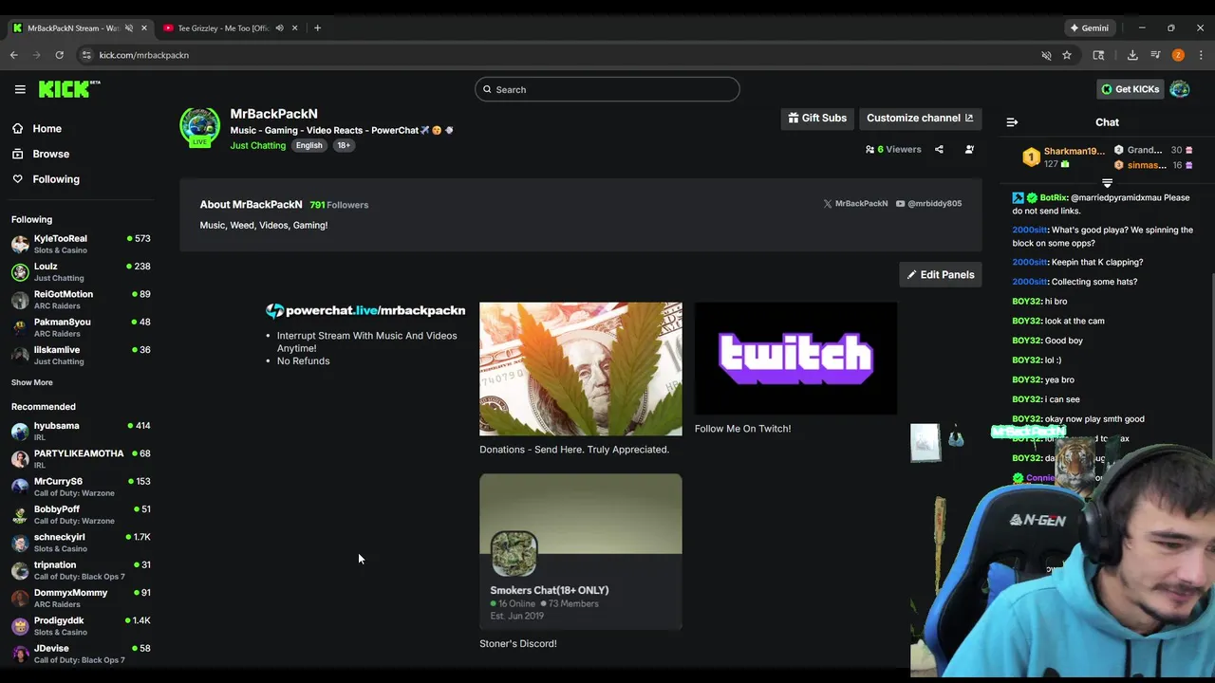
Task: Click the share channel icon
Action: coord(939,149)
